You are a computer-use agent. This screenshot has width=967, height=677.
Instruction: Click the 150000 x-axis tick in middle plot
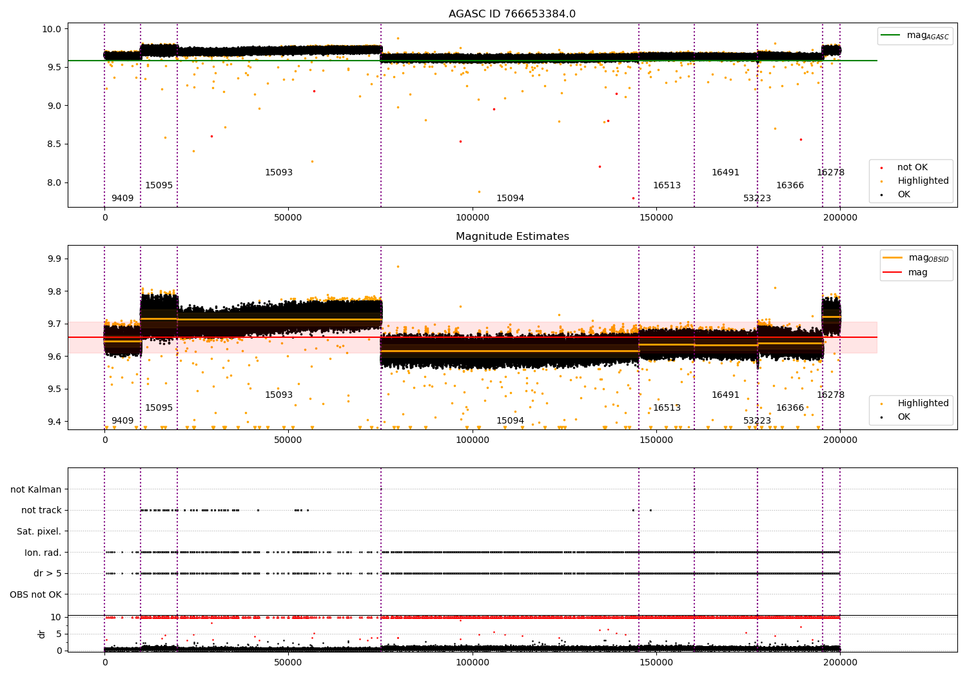coord(656,440)
